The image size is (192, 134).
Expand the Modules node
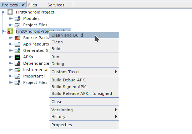click(10, 18)
